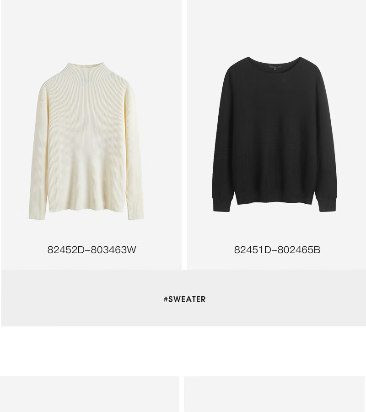Click product code 82451D-802465B

click(x=277, y=249)
